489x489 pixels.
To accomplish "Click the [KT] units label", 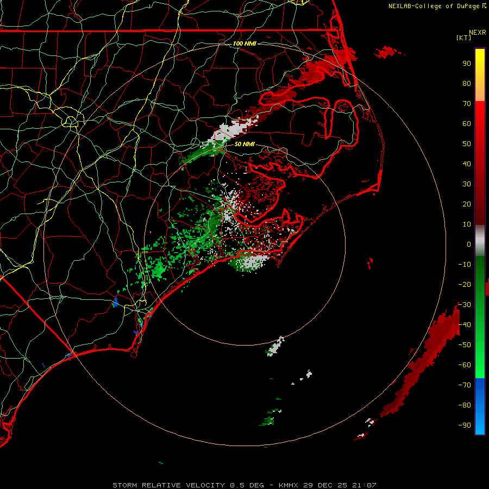I will click(x=464, y=37).
